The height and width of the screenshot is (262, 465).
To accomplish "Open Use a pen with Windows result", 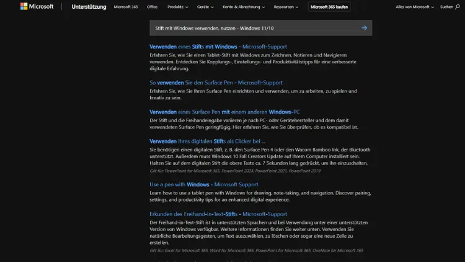I will [204, 184].
